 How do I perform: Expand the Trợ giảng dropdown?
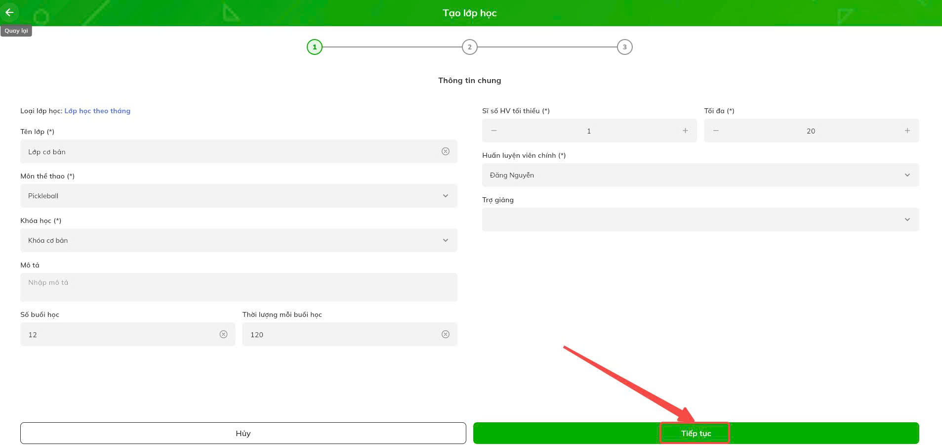700,220
